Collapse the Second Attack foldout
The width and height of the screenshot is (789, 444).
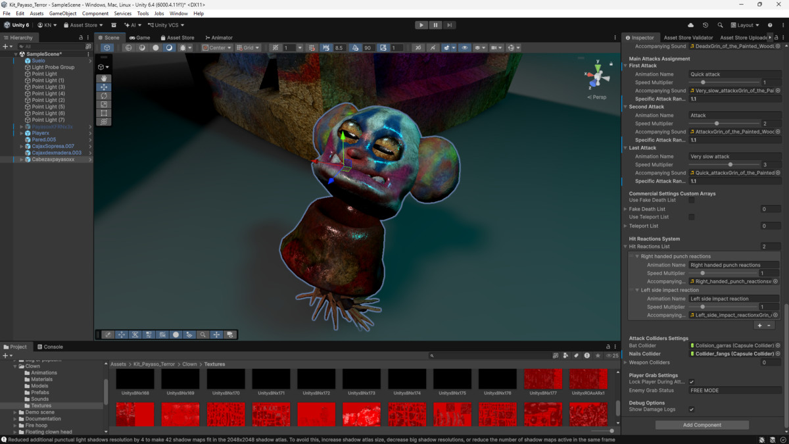coord(625,107)
